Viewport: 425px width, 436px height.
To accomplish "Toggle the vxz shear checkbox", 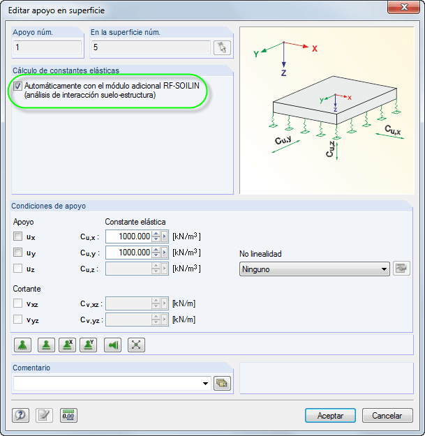I will coord(18,303).
